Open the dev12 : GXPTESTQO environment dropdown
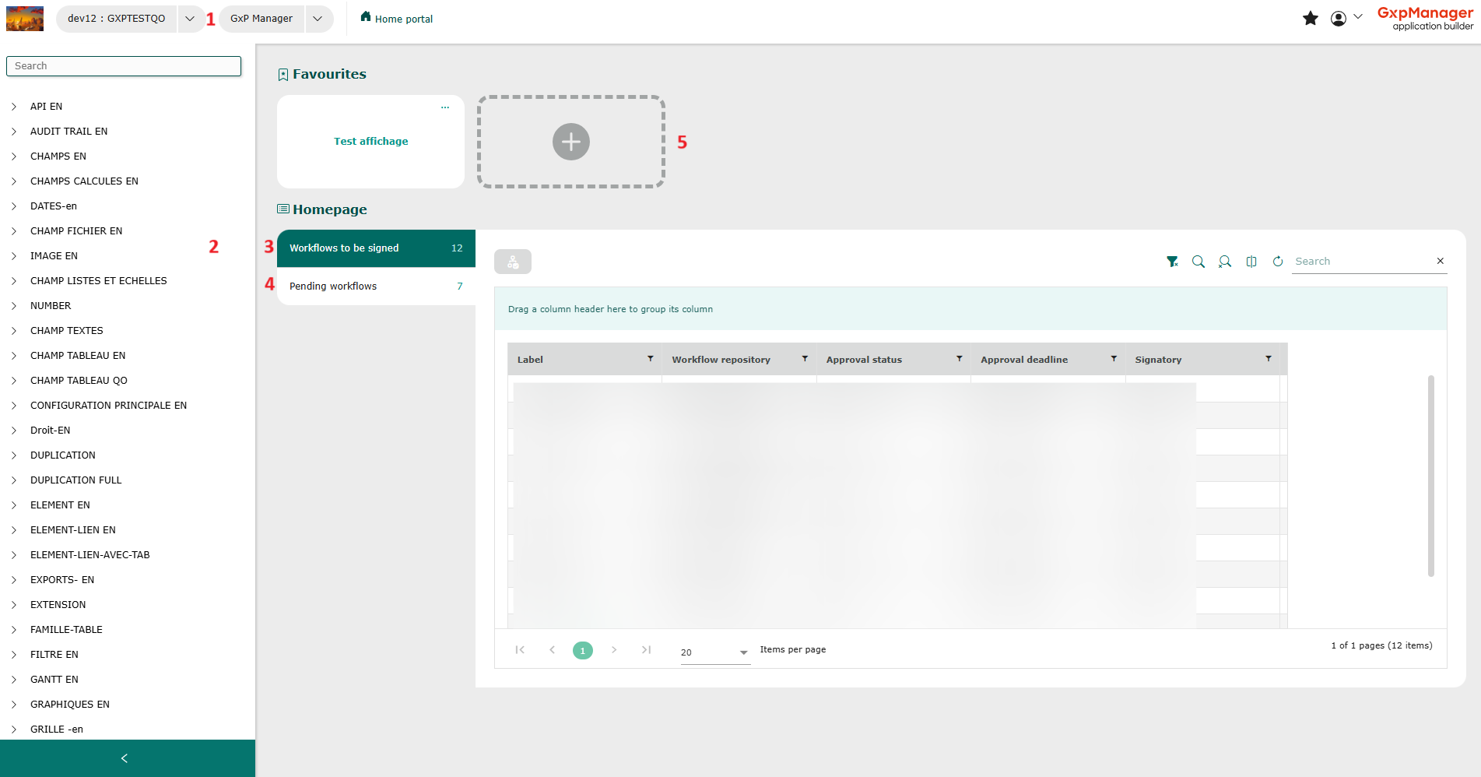 [190, 19]
